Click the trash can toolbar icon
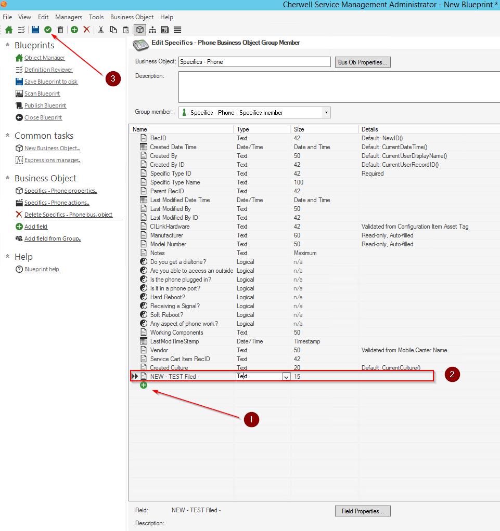Screen dimensions: 500x531 click(60, 30)
